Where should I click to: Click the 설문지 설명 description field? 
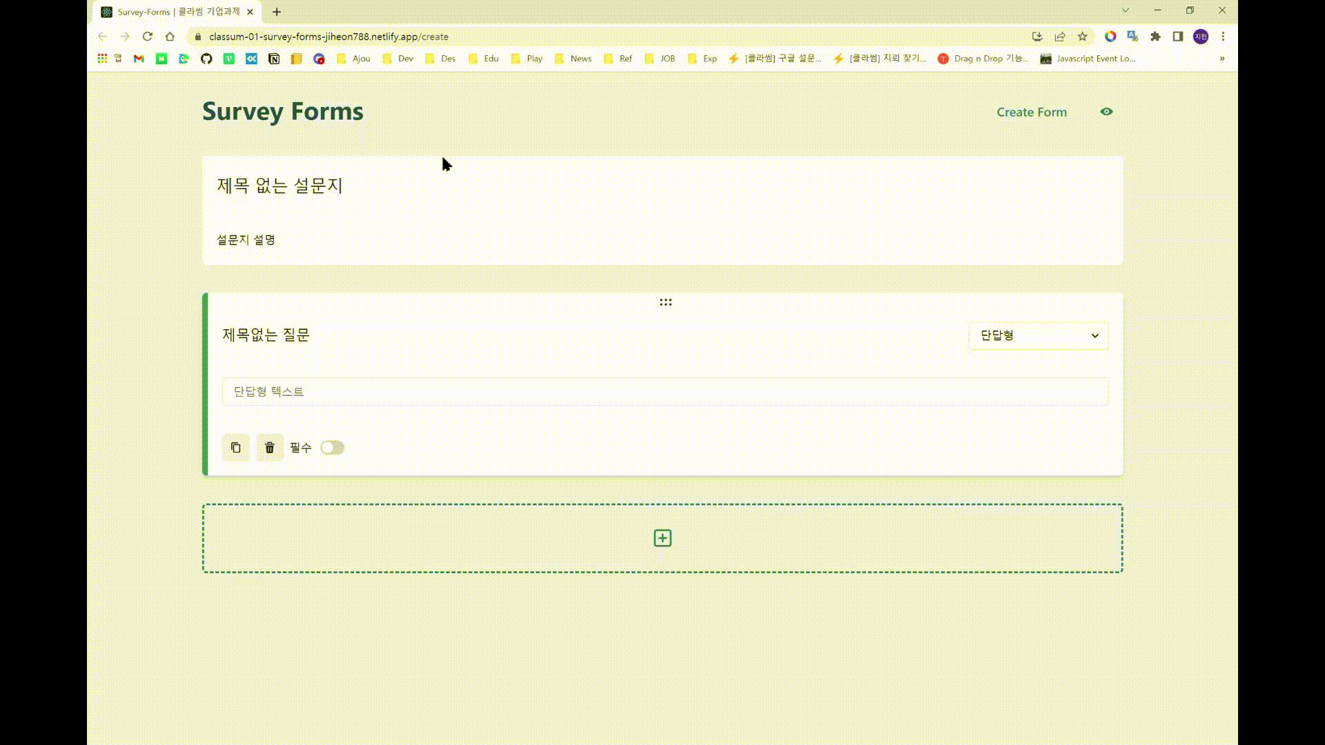(246, 240)
